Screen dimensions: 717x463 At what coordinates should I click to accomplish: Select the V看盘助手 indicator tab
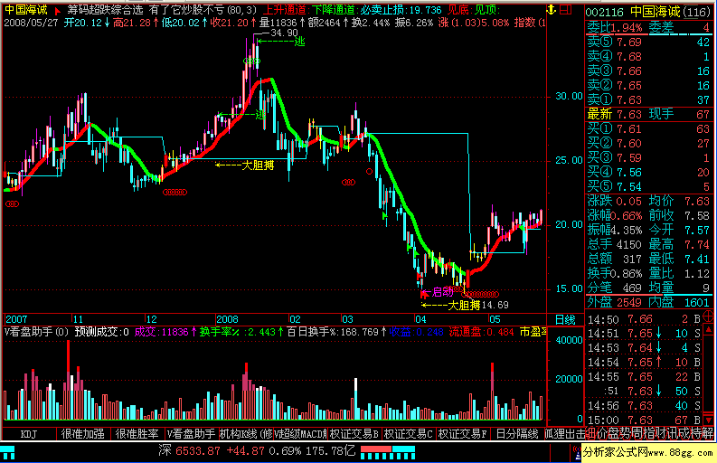(x=191, y=434)
